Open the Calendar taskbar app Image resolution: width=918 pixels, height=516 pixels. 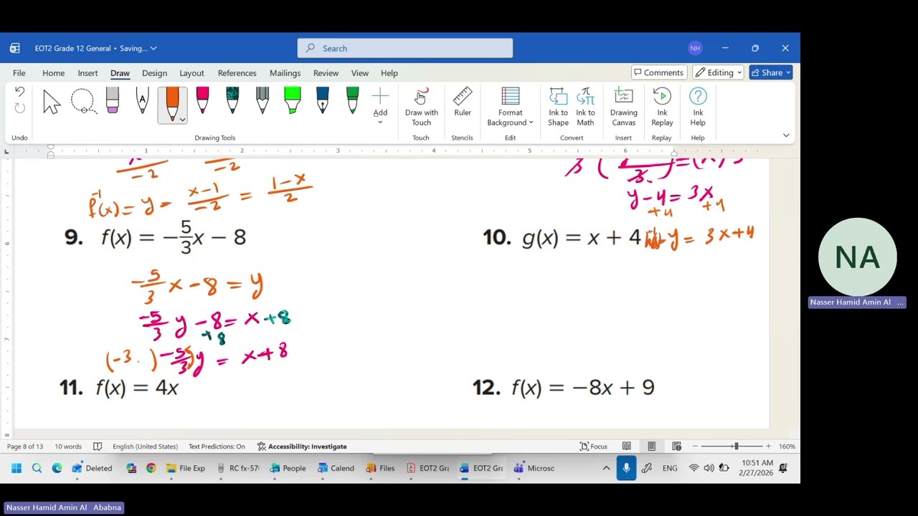pyautogui.click(x=335, y=468)
